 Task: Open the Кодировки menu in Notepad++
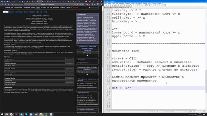[x=121, y=3]
